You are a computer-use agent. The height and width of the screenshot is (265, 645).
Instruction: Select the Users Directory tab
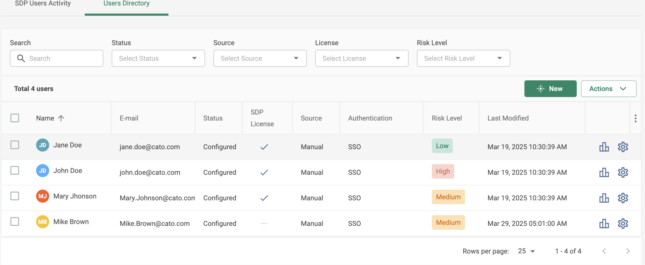pos(126,4)
